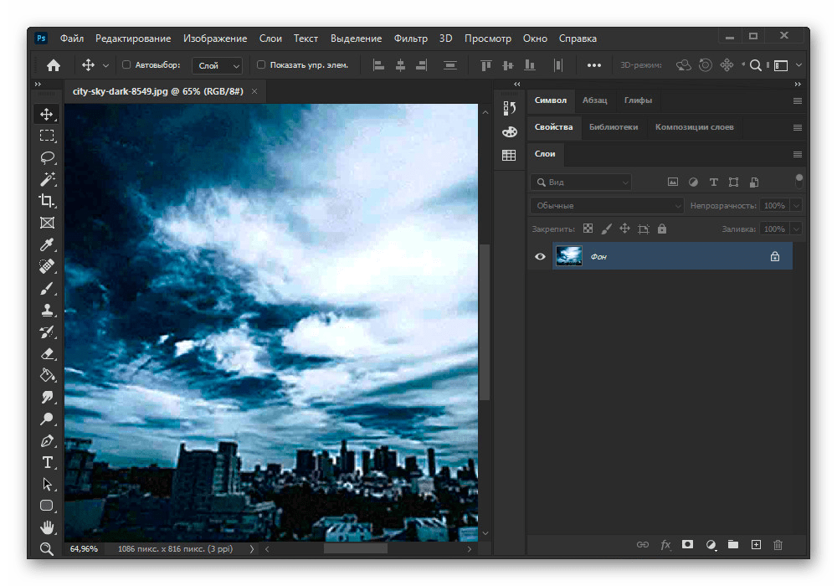The height and width of the screenshot is (586, 837).
Task: Align top edges in options bar
Action: pyautogui.click(x=485, y=65)
